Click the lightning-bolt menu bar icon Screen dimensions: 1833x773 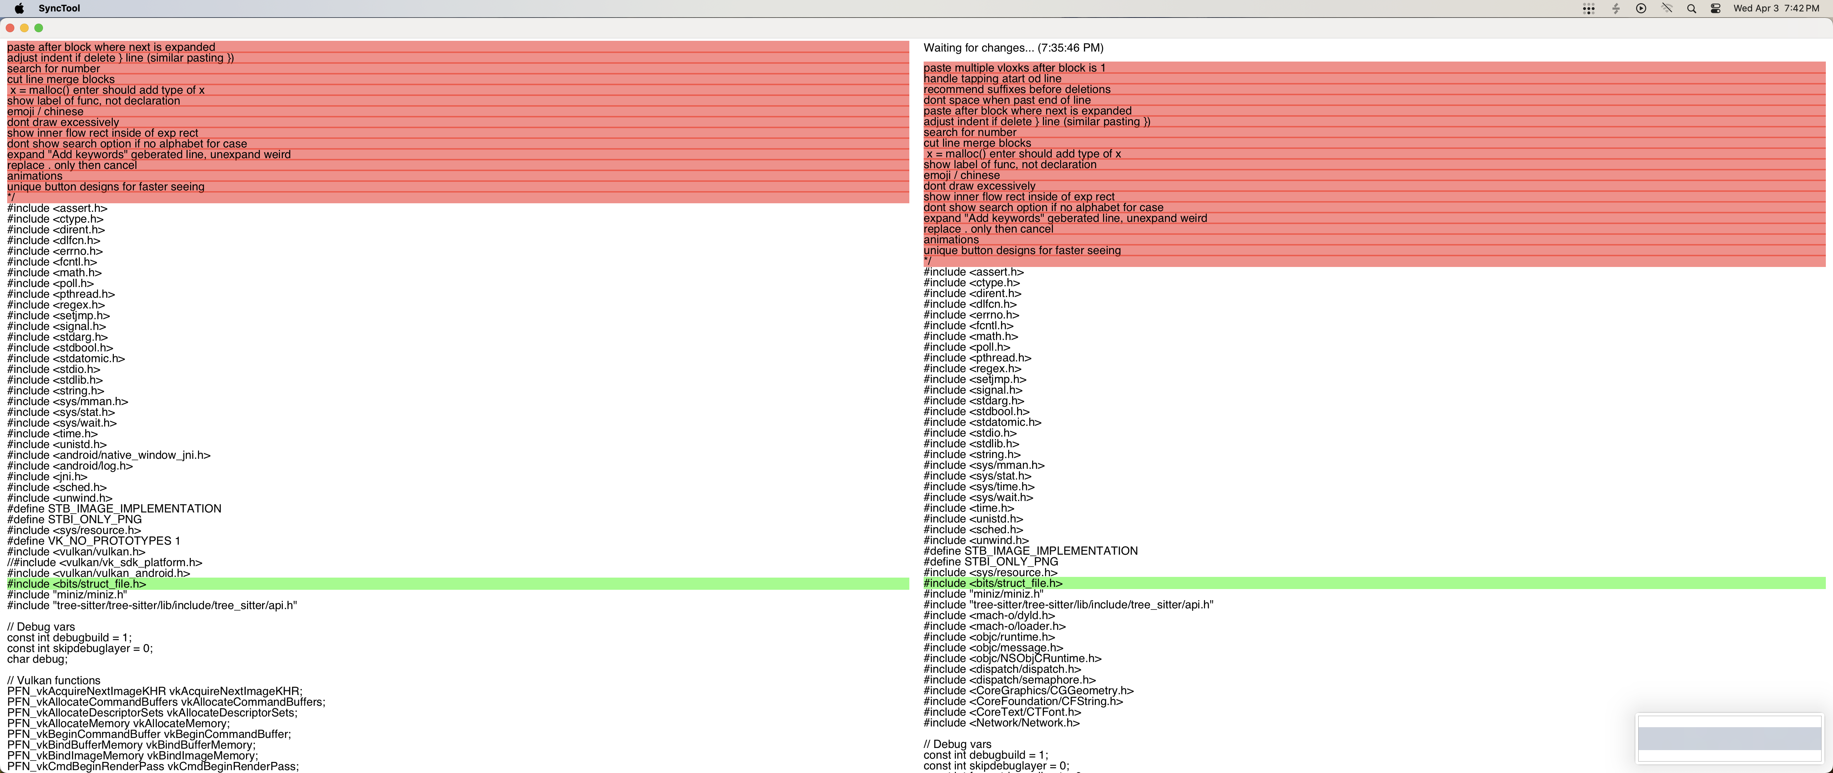[x=1615, y=9]
